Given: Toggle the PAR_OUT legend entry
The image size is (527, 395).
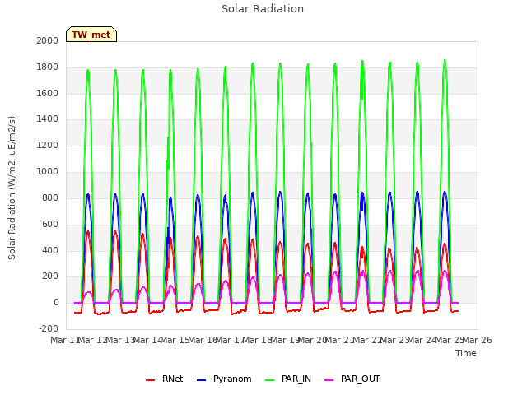Looking at the screenshot, I should click(352, 379).
